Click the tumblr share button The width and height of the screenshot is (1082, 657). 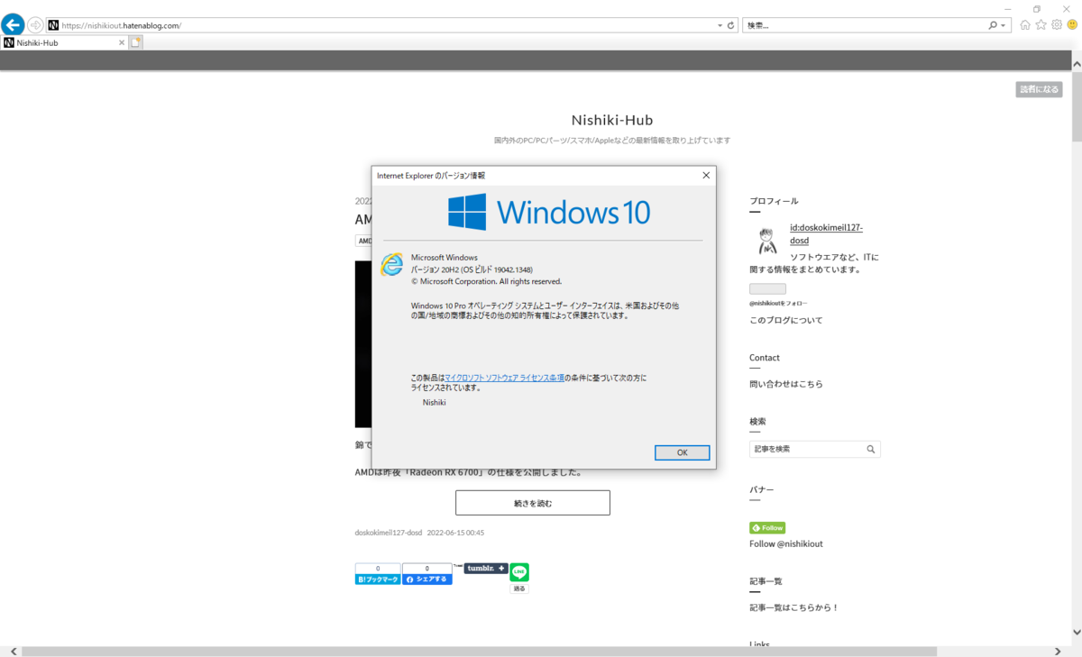[x=486, y=569]
